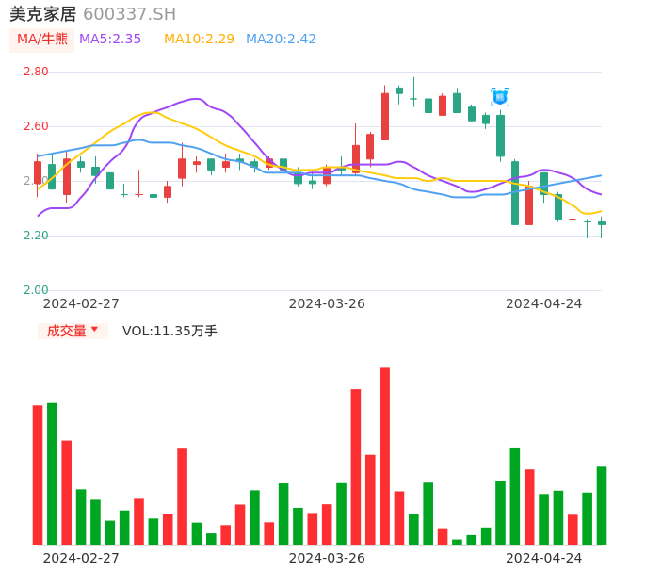Open the 成交量 indicator selector

point(66,331)
